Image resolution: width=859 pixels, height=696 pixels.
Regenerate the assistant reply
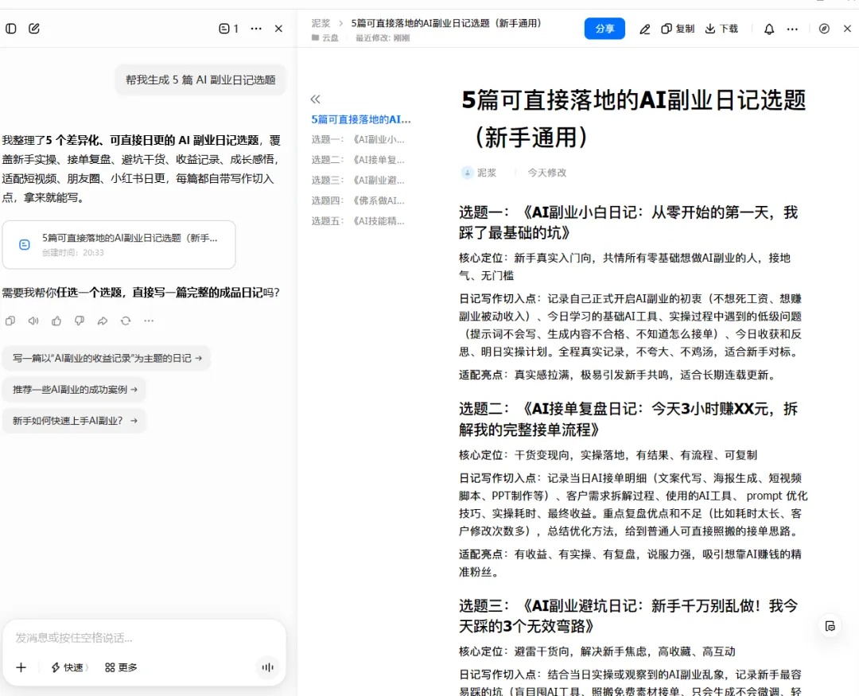[126, 321]
